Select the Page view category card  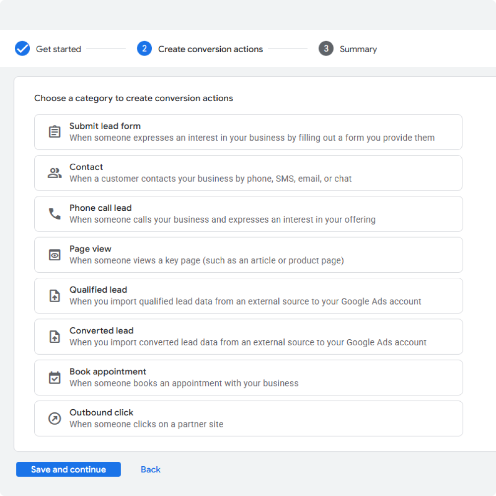[248, 254]
